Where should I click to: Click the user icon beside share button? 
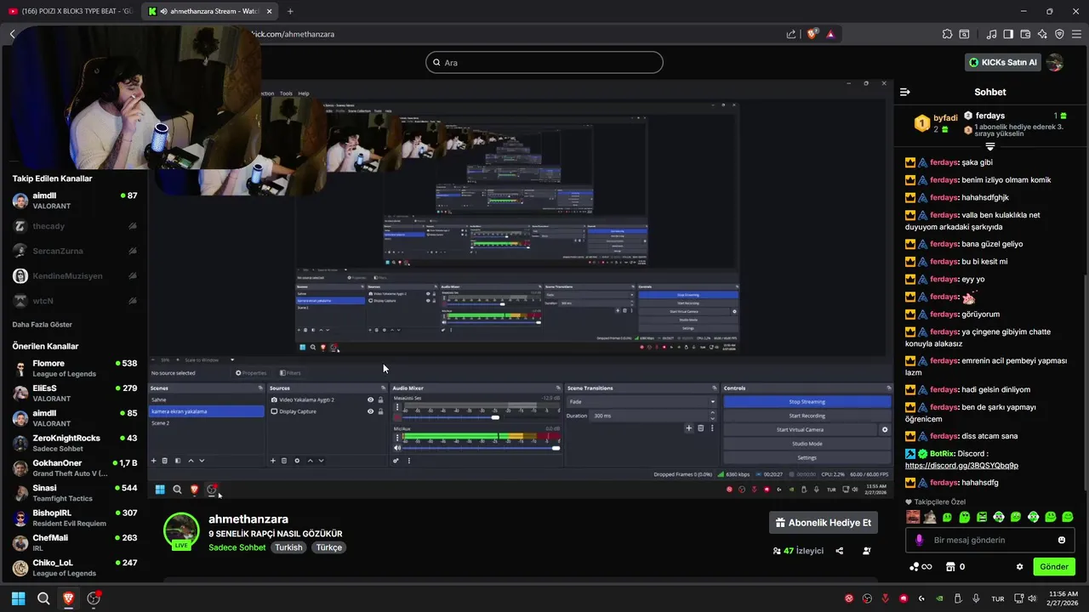pos(866,551)
